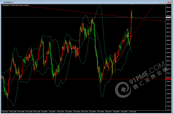
Task: Select the upper Bollinger band peak curve
Action: (99, 5)
